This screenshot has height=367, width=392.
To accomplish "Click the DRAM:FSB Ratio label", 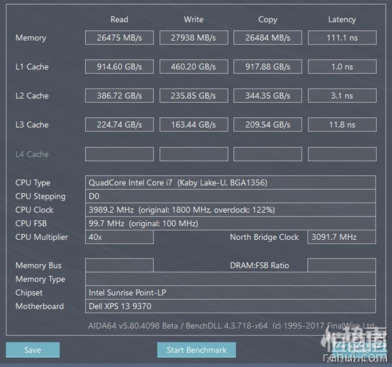I will point(259,265).
